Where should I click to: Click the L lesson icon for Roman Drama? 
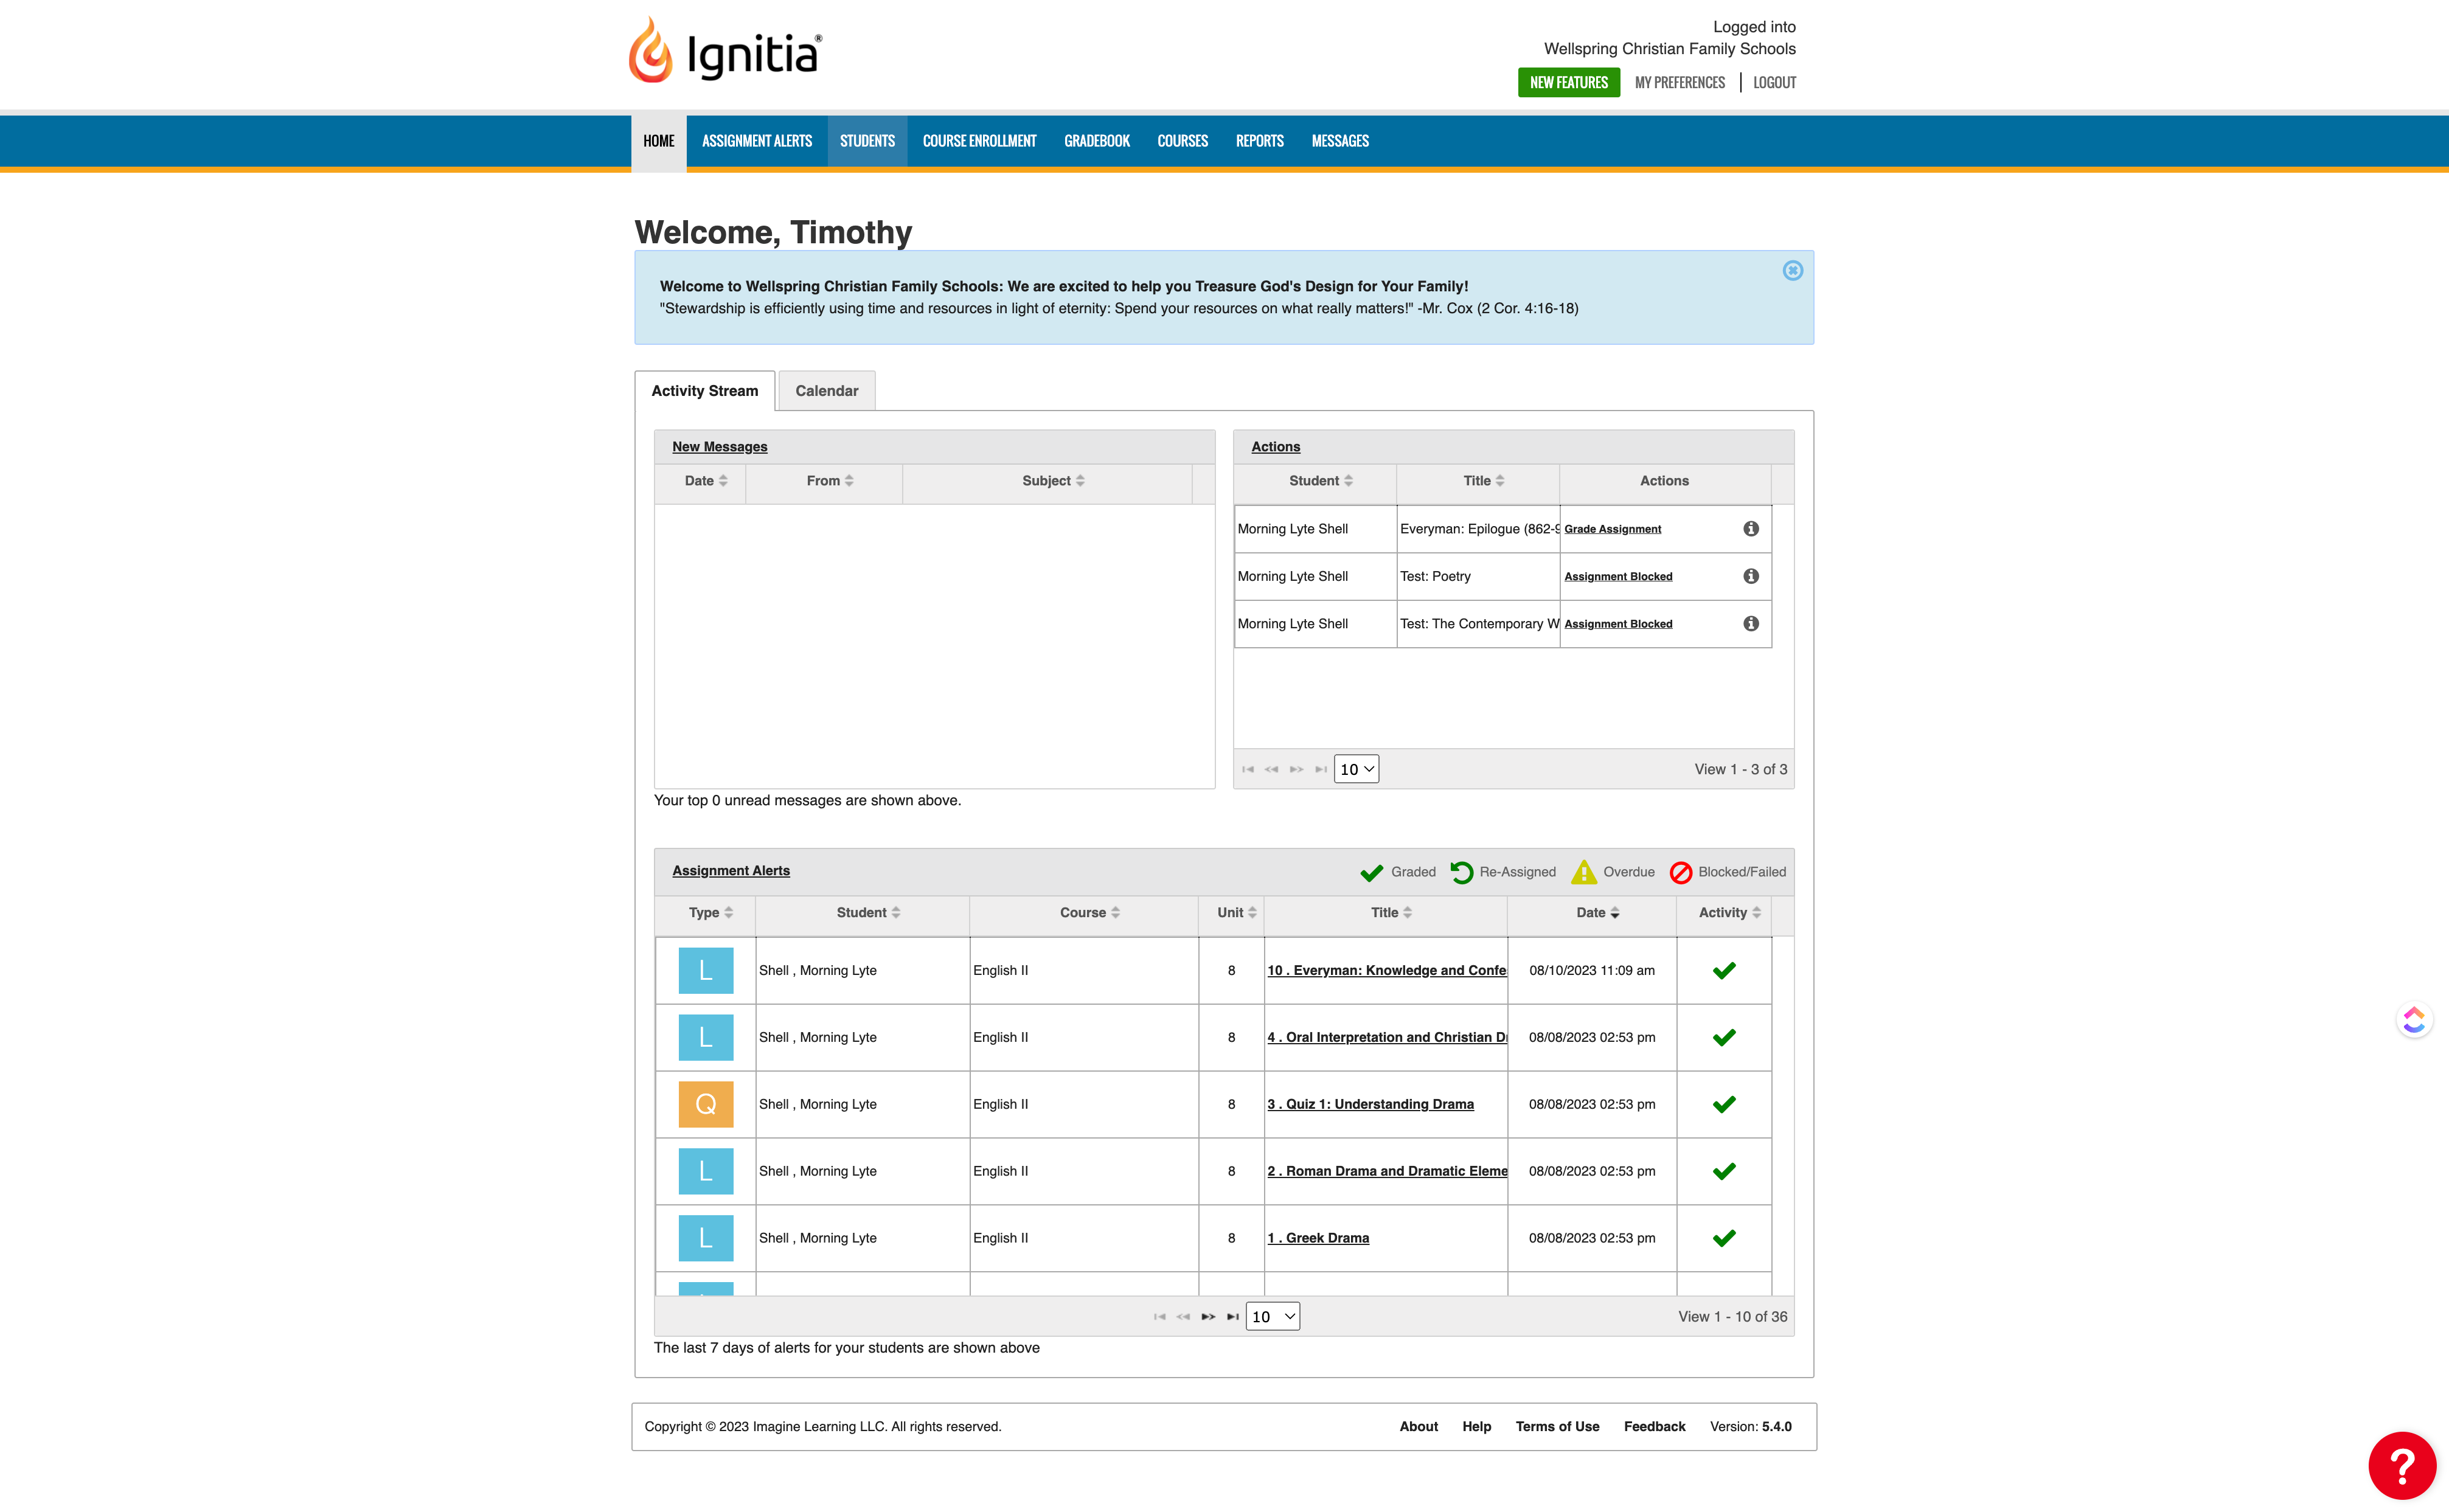pos(705,1171)
